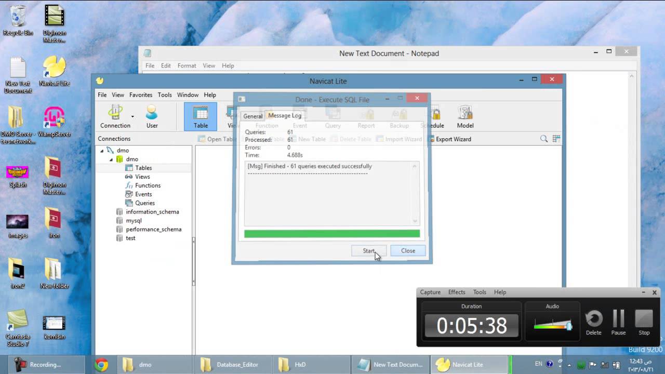This screenshot has width=665, height=374.
Task: Open the Connection toolbar button in Navicat
Action: click(115, 116)
